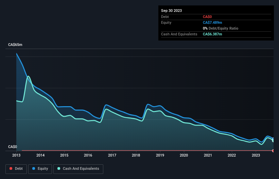
Task: Click the teal Cash And Equivalents legend dot
Action: click(x=59, y=168)
